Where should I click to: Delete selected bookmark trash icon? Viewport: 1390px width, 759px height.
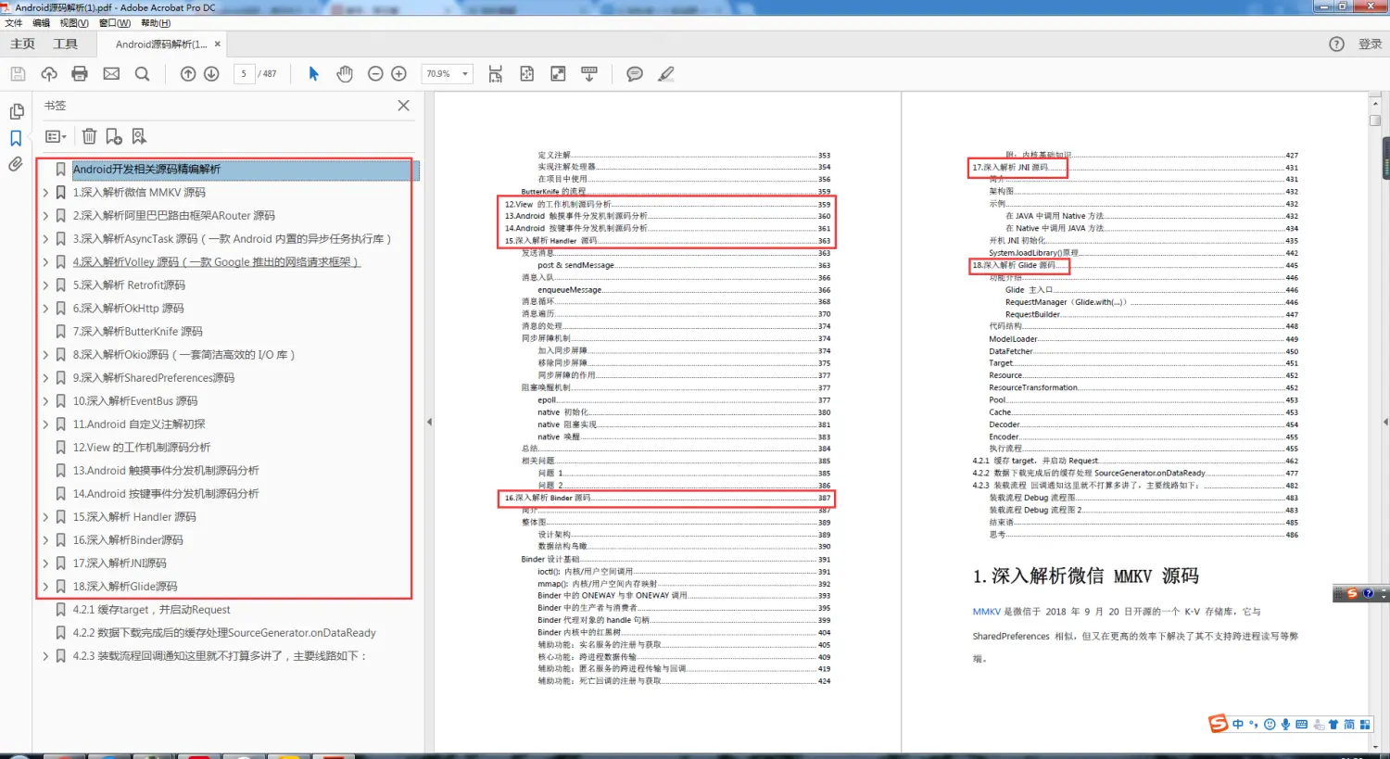pos(89,136)
